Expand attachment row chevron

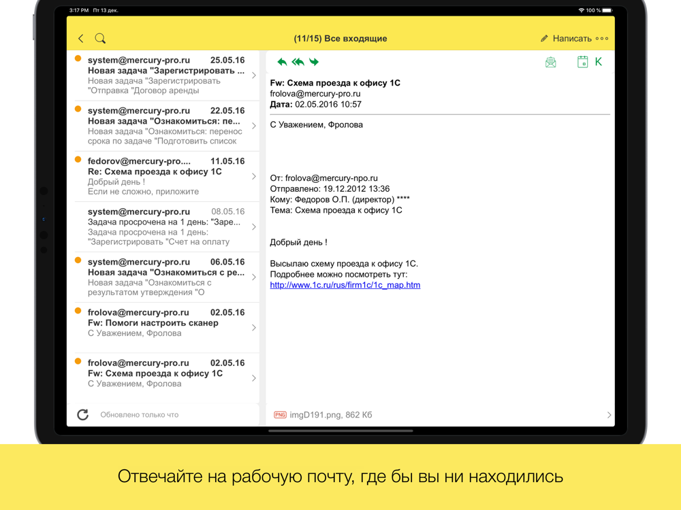[609, 415]
